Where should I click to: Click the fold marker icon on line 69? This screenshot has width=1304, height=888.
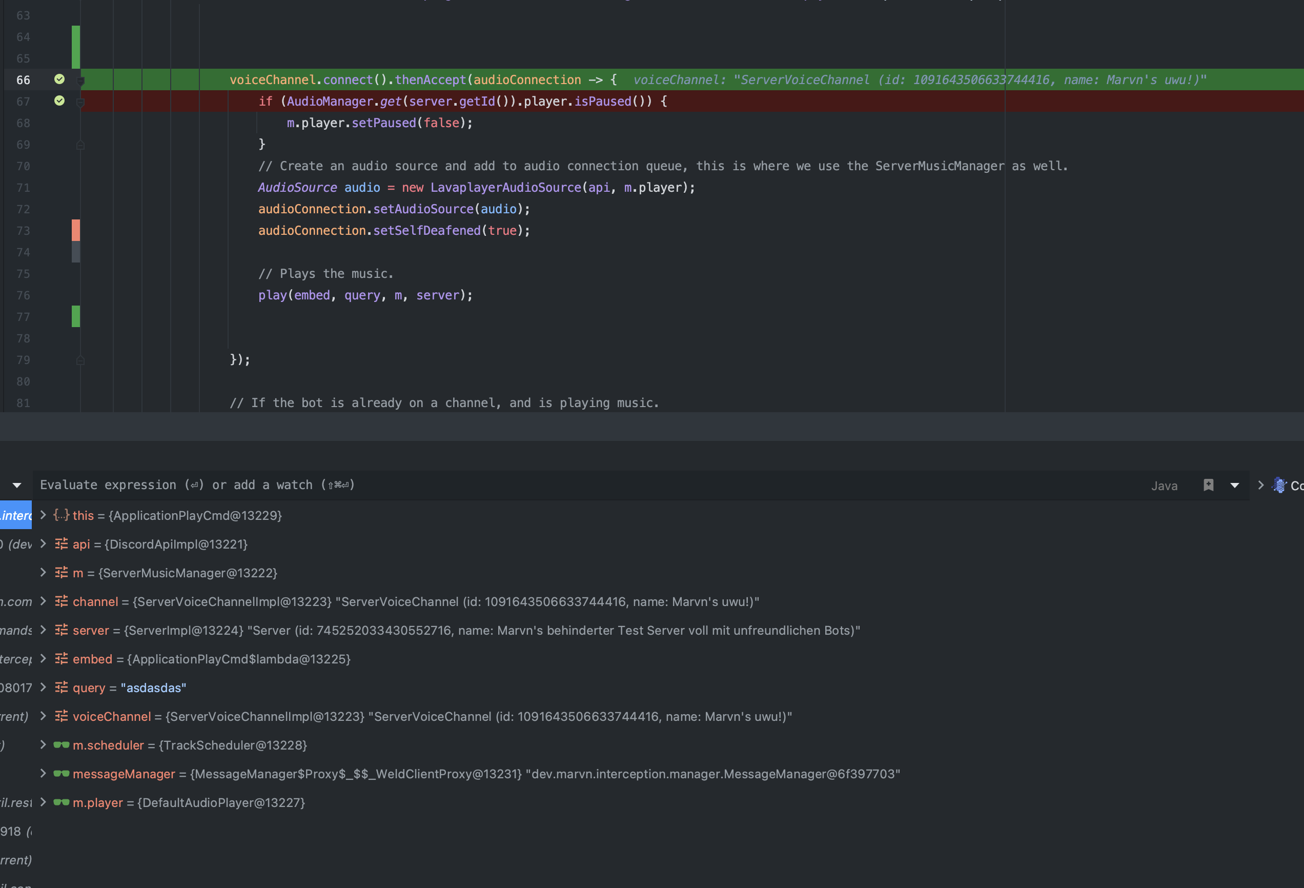click(80, 145)
